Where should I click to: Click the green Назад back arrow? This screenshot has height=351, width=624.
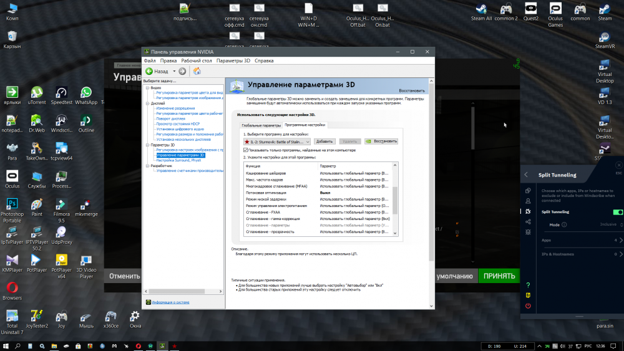(x=150, y=71)
